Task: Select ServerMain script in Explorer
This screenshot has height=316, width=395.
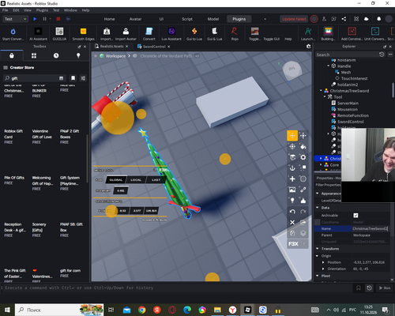Action: [x=348, y=103]
